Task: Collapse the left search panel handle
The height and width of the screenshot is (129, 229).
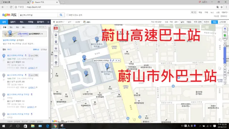Action: click(52, 73)
